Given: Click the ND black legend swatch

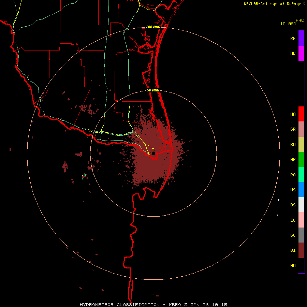Looking at the screenshot, I should [x=301, y=265].
